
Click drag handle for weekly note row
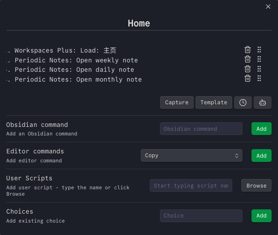[x=259, y=59]
